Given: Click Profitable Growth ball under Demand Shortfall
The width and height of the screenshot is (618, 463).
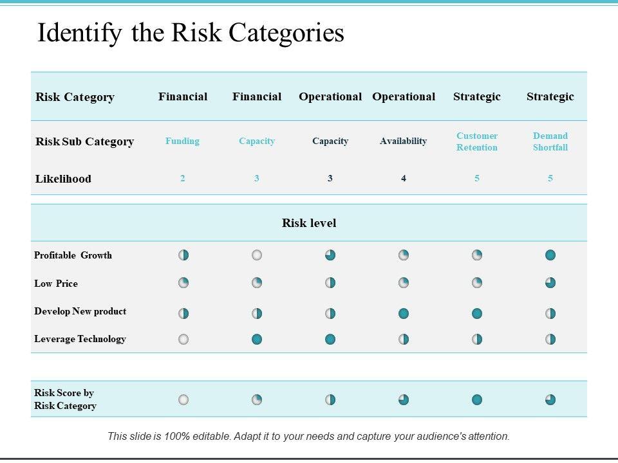Looking at the screenshot, I should 550,255.
